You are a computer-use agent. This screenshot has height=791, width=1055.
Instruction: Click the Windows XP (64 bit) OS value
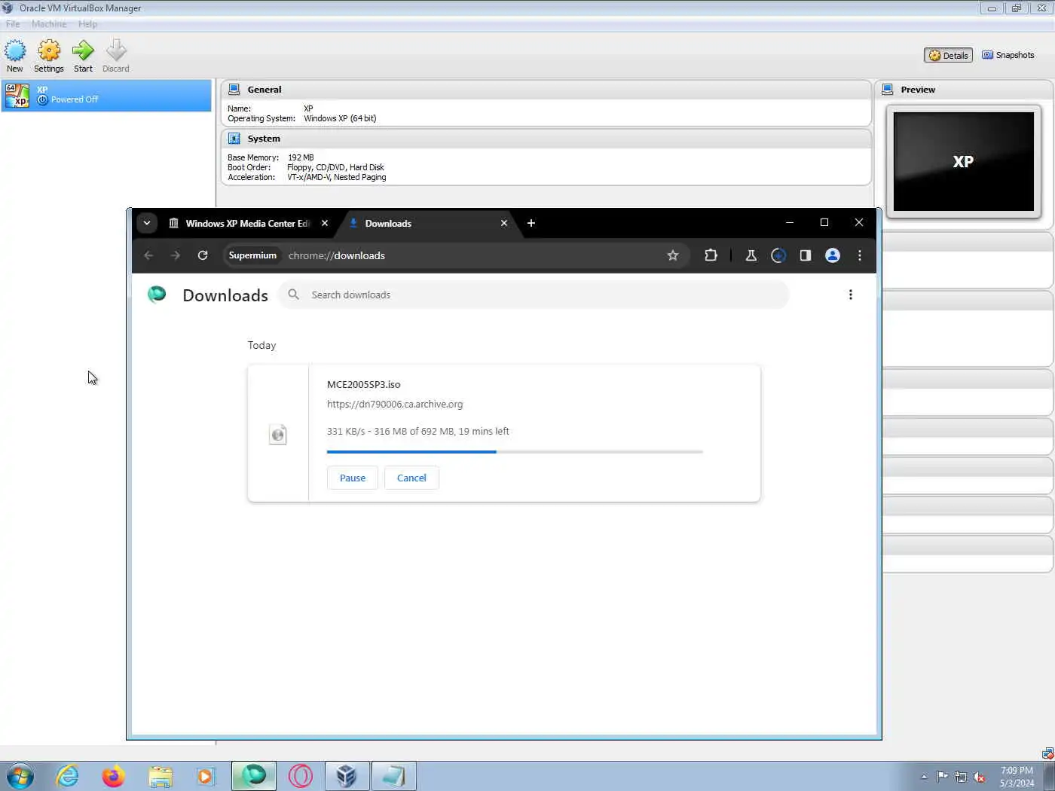[x=340, y=118]
